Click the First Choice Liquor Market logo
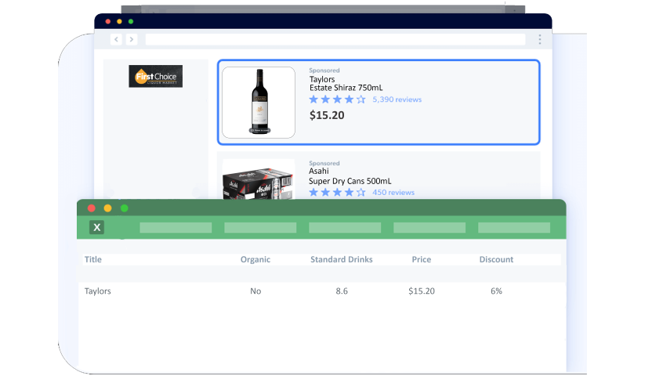This screenshot has height=376, width=645. click(x=155, y=76)
